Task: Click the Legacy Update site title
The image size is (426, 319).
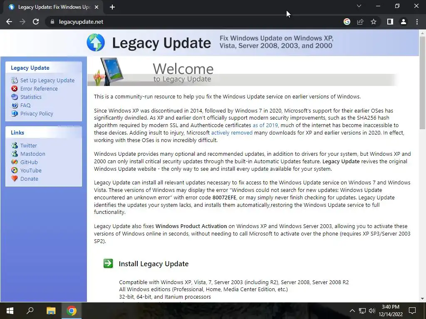Action: click(x=161, y=43)
